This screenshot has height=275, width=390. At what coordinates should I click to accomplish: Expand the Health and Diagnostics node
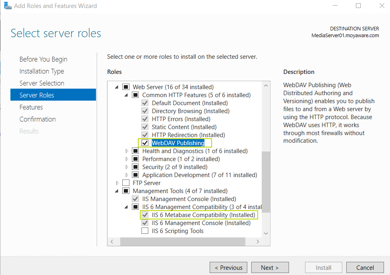point(127,151)
